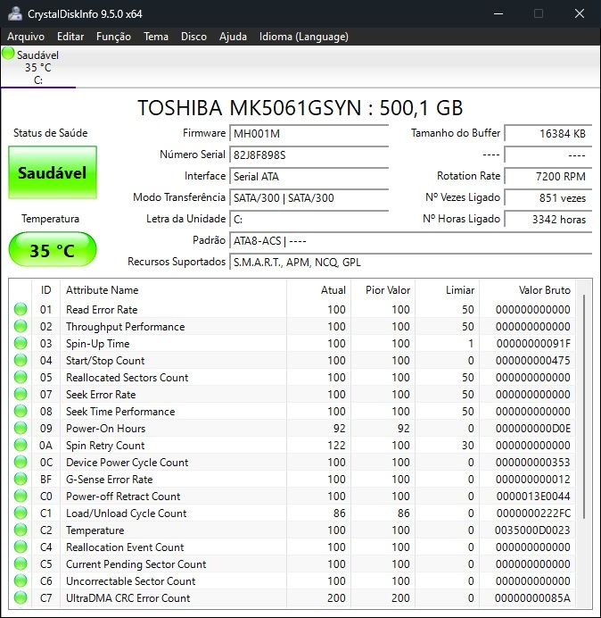Click the attribute list vertical scrollbar
This screenshot has height=618, width=601.
[584, 406]
